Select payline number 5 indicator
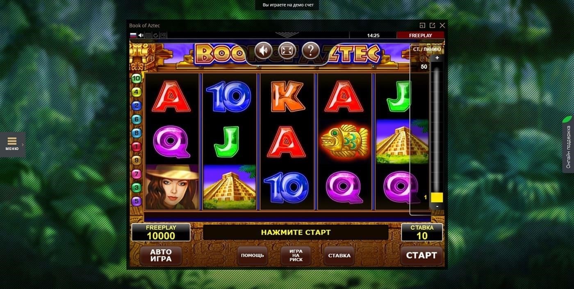The height and width of the screenshot is (289, 574). pyautogui.click(x=136, y=201)
